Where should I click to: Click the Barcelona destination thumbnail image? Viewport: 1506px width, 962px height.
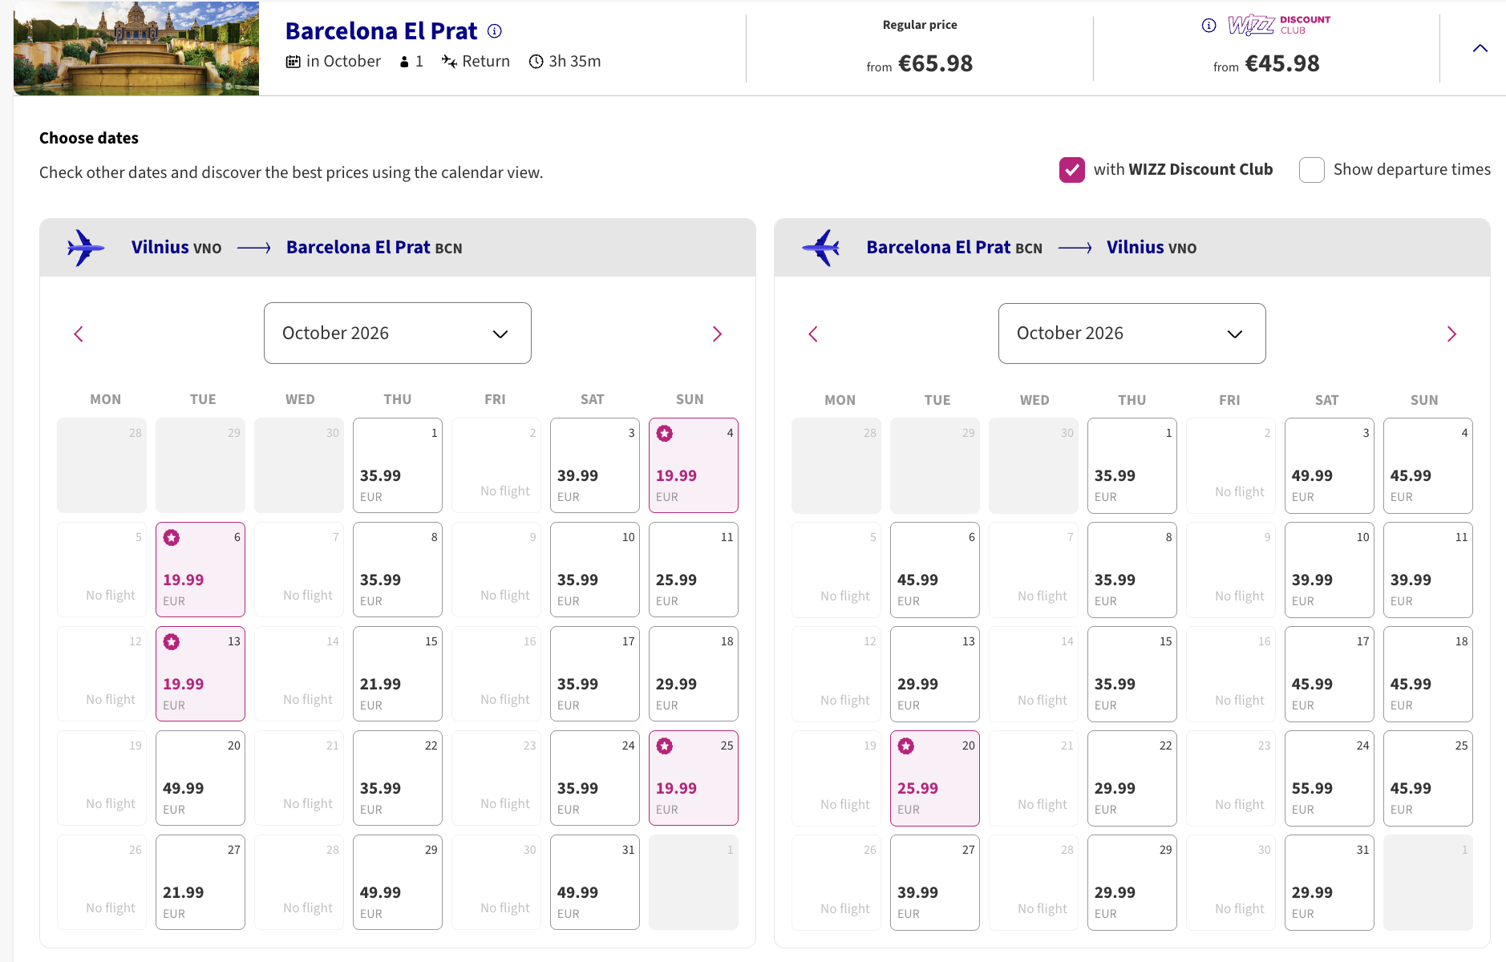[136, 48]
